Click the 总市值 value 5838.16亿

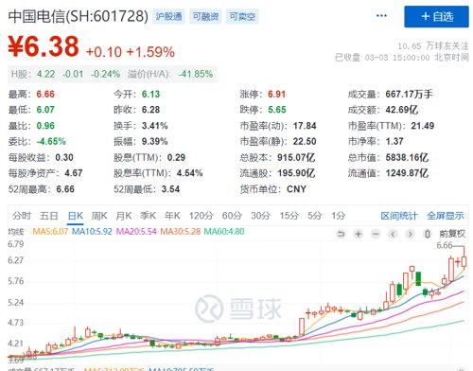click(407, 157)
